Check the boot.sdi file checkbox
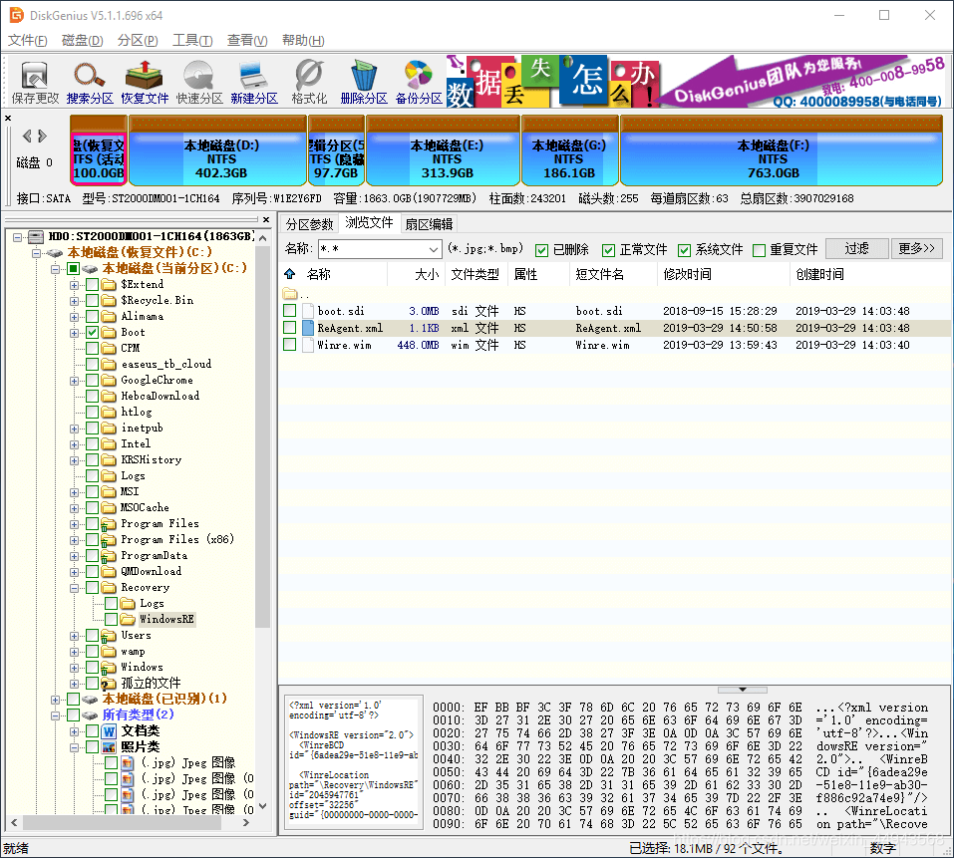954x858 pixels. click(x=290, y=311)
